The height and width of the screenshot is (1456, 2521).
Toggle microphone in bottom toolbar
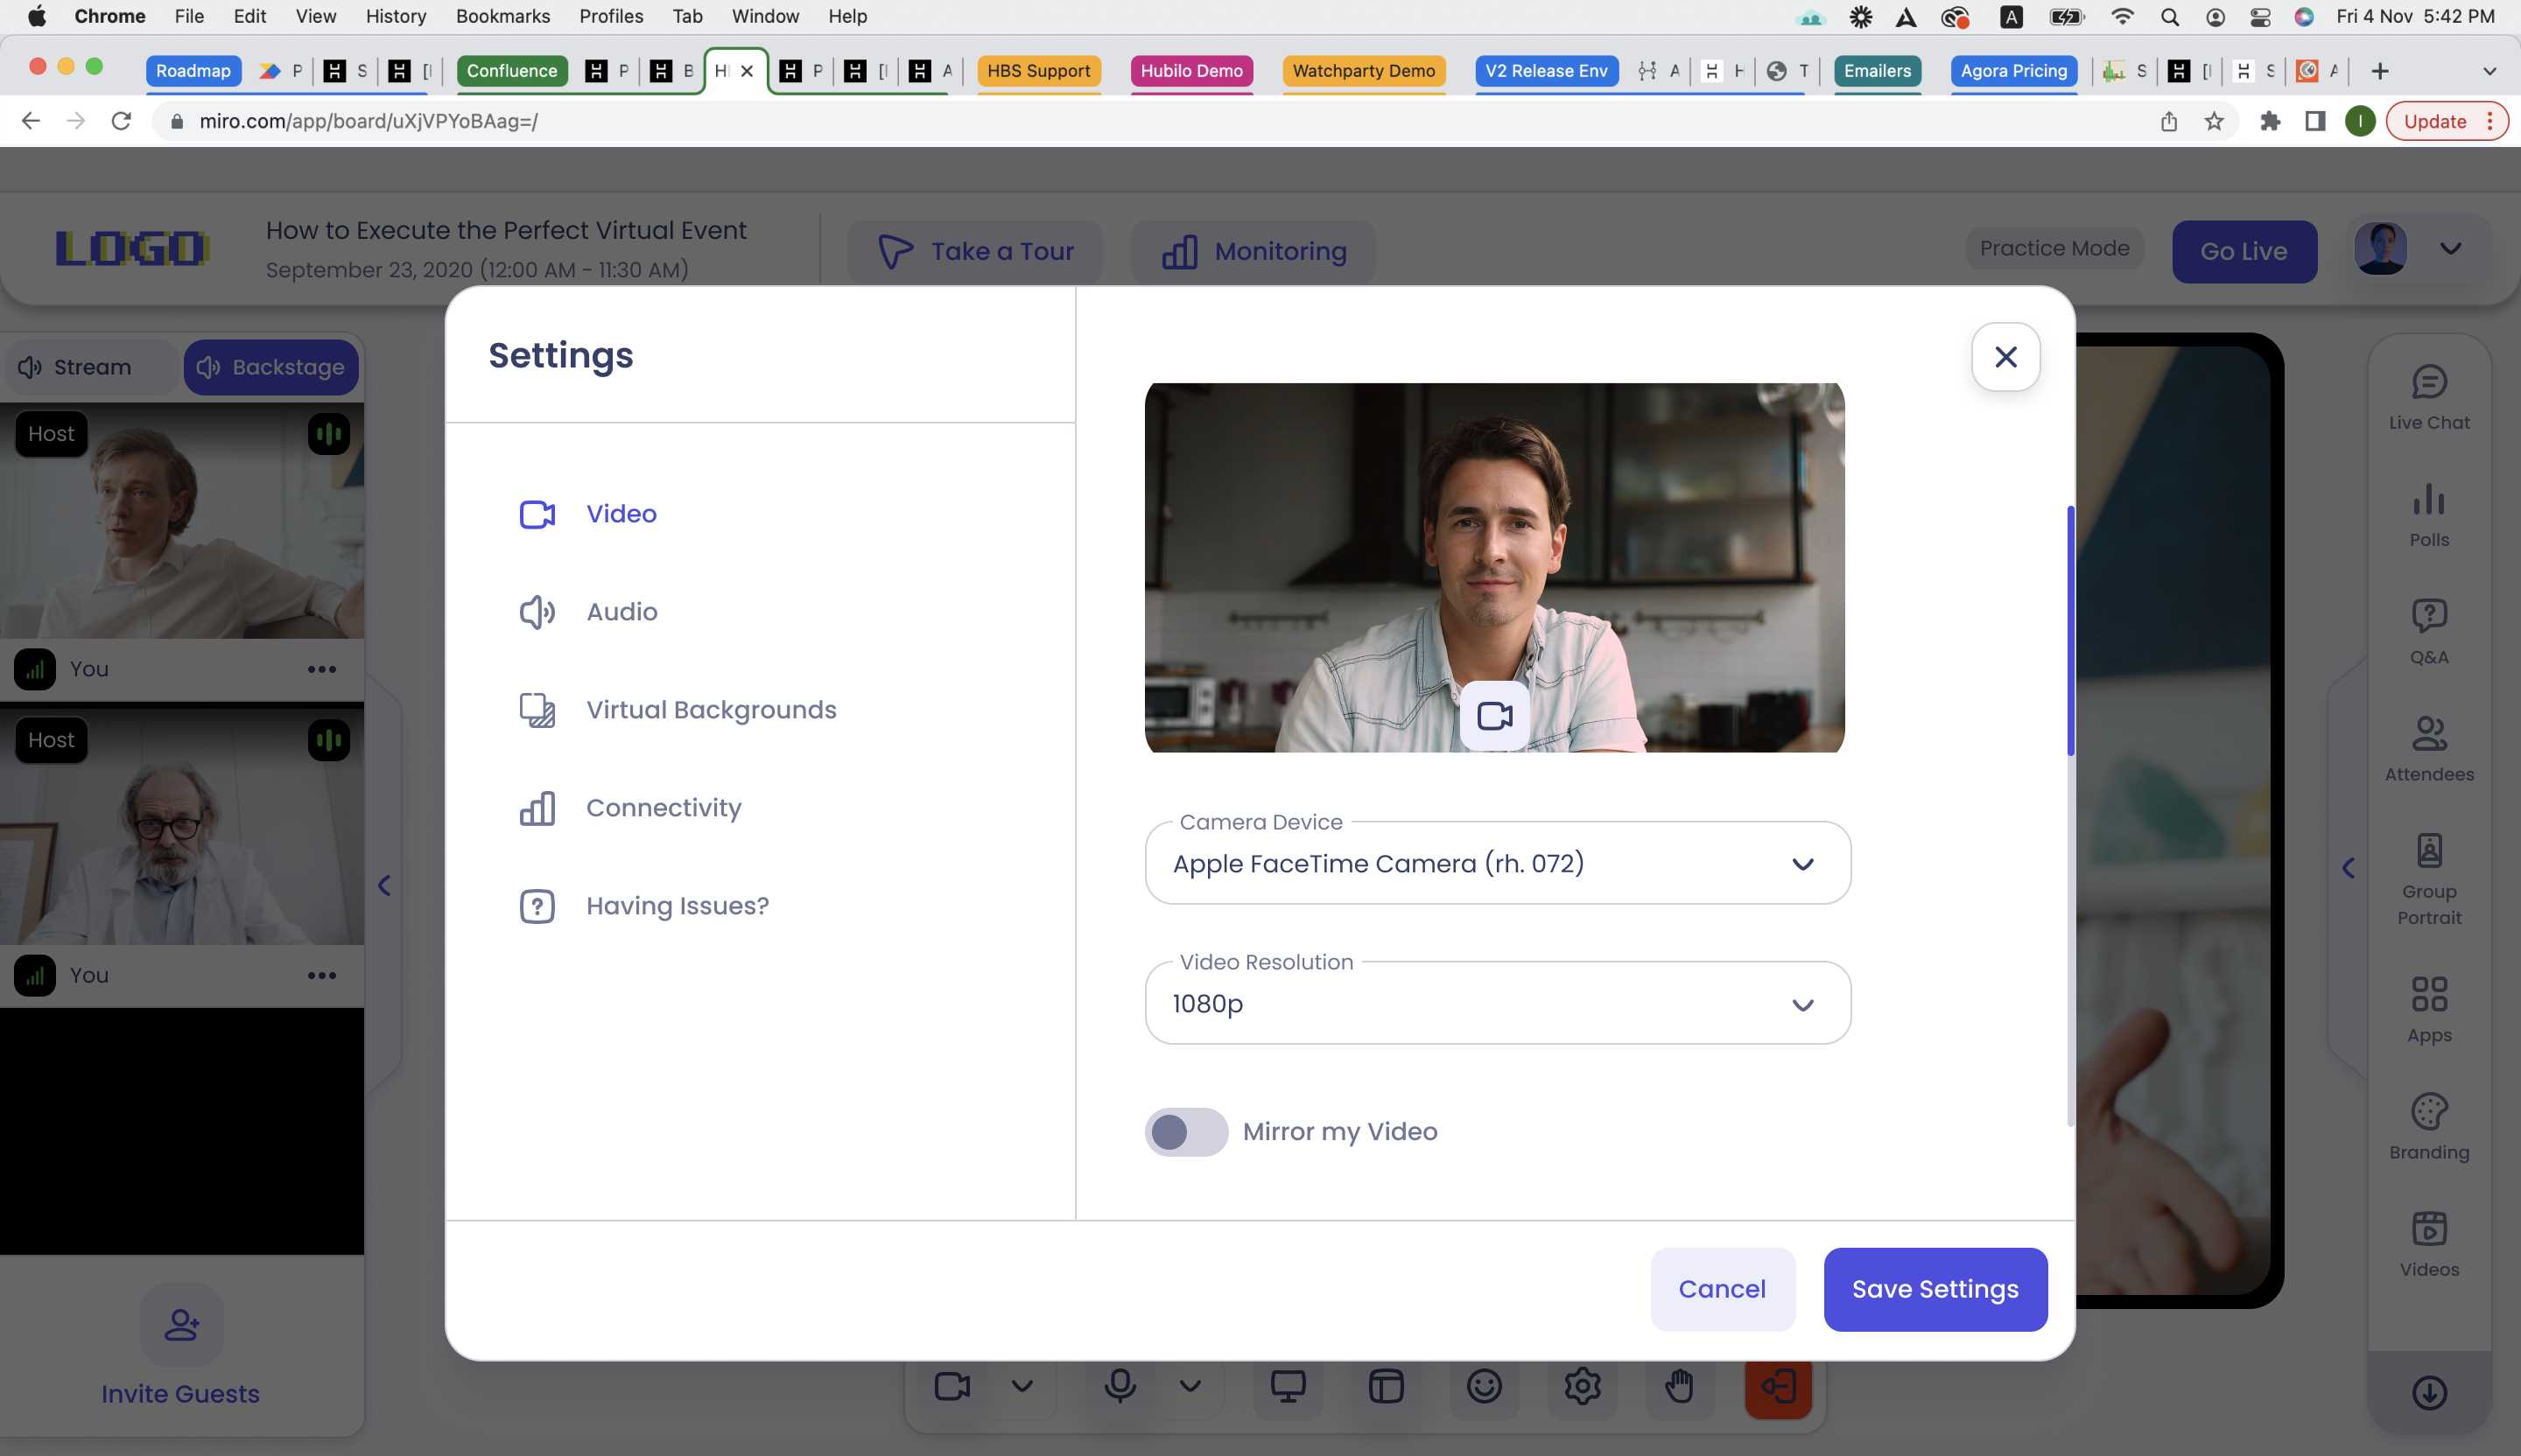click(x=1120, y=1386)
